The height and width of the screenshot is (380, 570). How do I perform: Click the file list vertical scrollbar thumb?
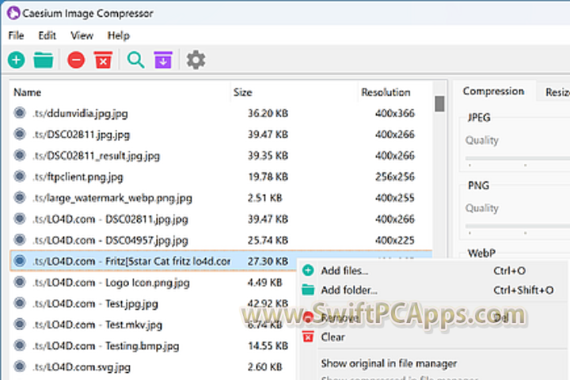439,104
